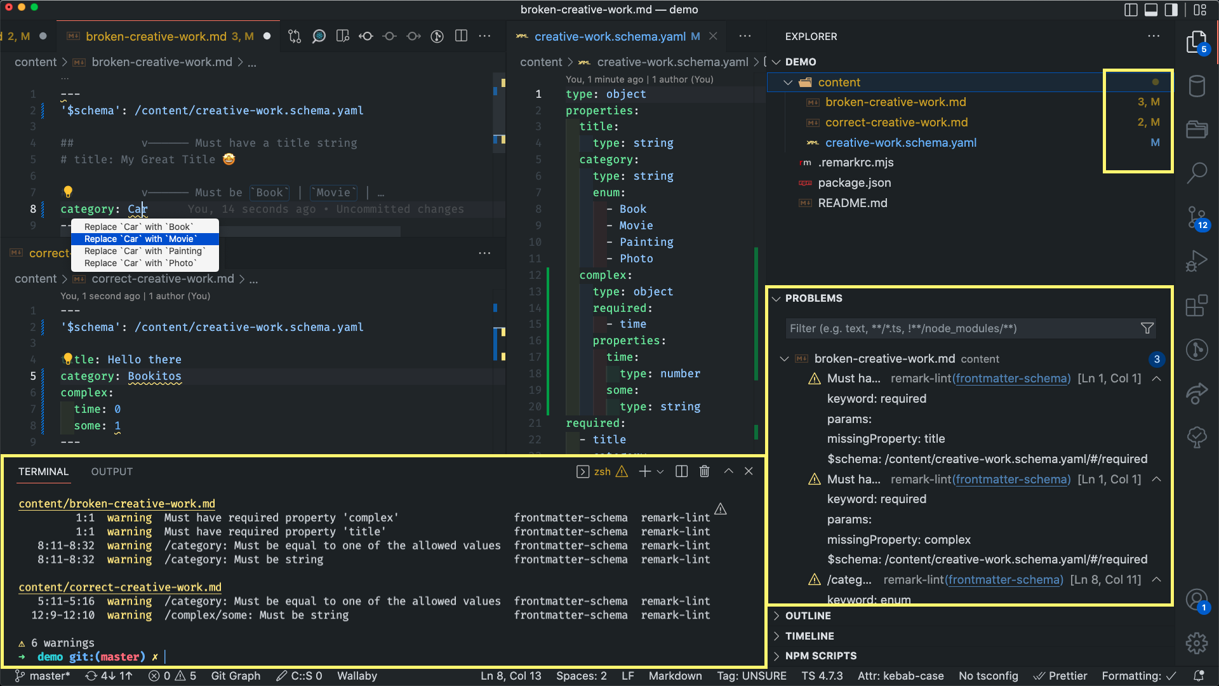Toggle bottom panel layout button
This screenshot has height=686, width=1219.
point(1151,10)
